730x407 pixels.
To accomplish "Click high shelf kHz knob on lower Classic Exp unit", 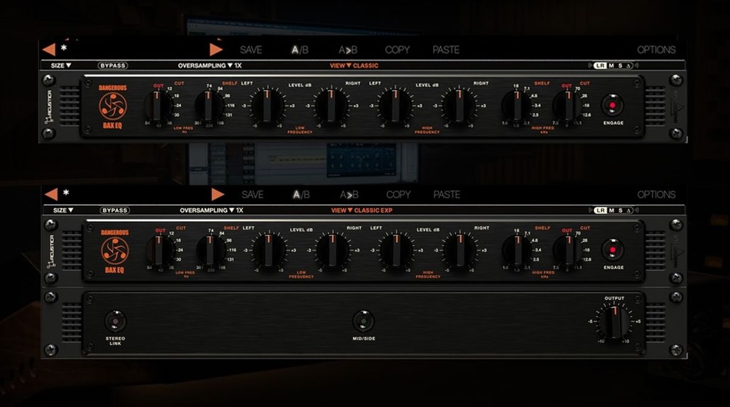I will pyautogui.click(x=517, y=250).
